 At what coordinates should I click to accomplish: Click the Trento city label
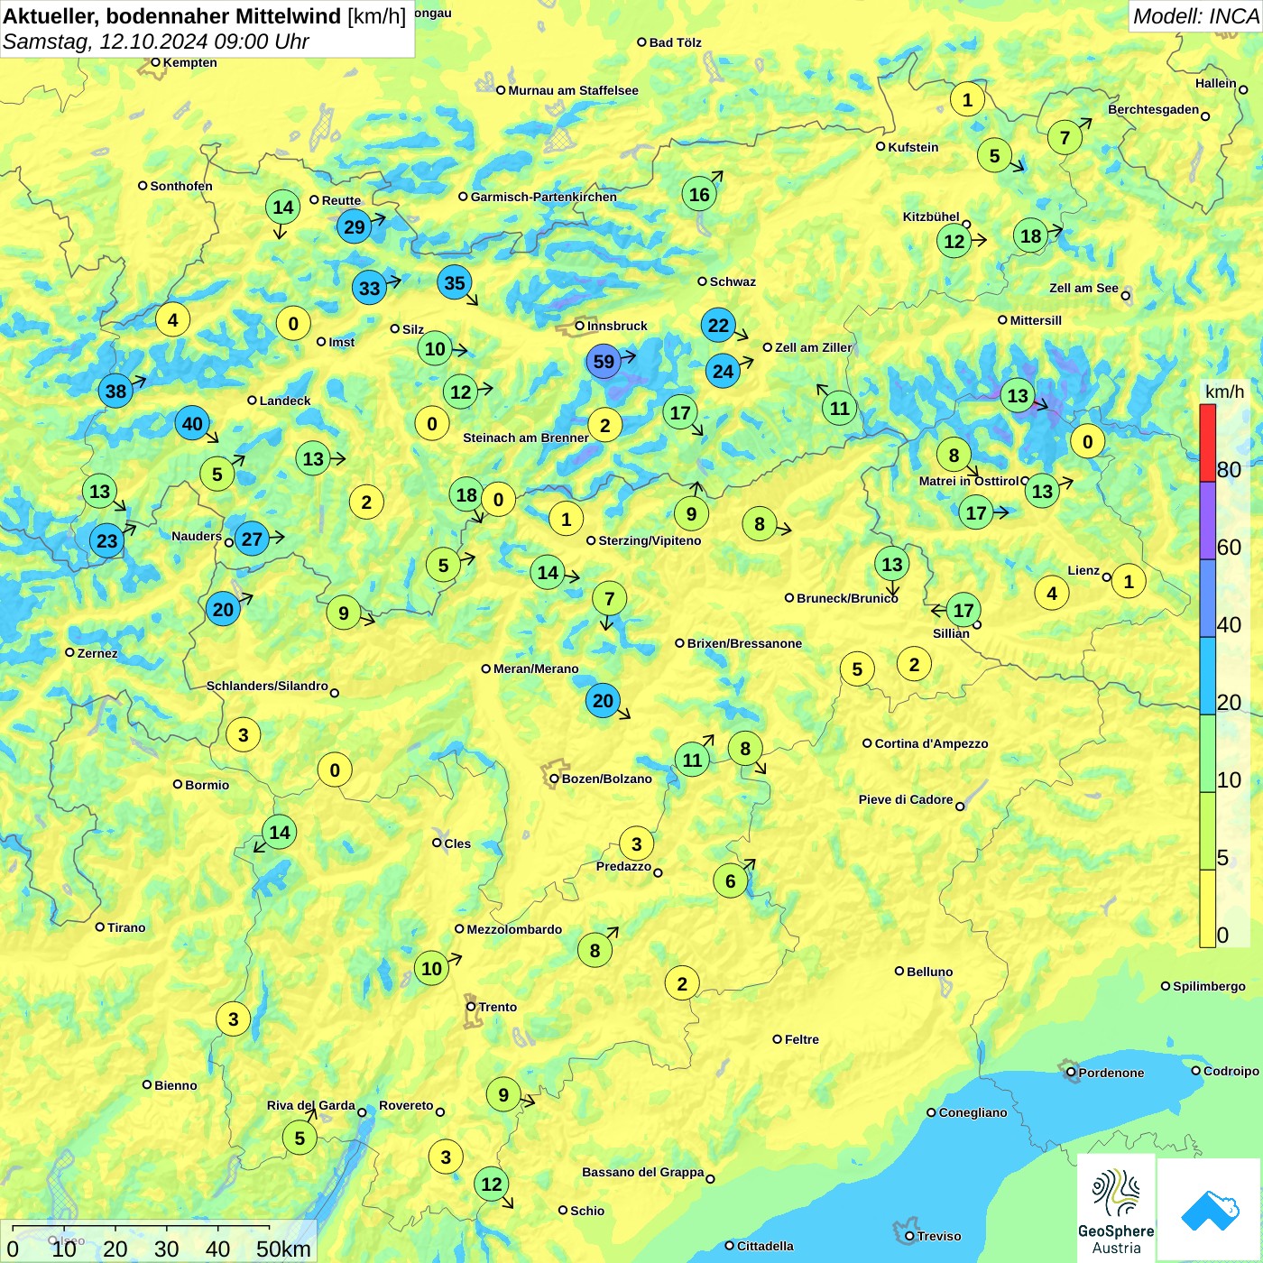tap(497, 1007)
